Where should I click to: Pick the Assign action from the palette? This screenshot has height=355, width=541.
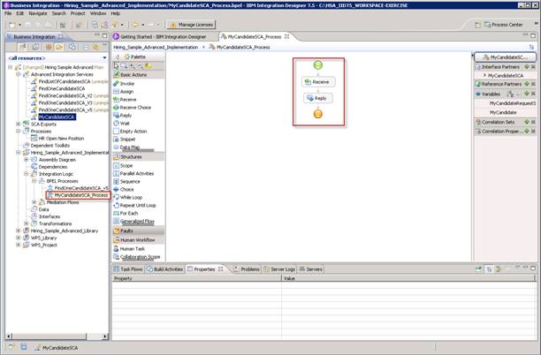[x=128, y=91]
